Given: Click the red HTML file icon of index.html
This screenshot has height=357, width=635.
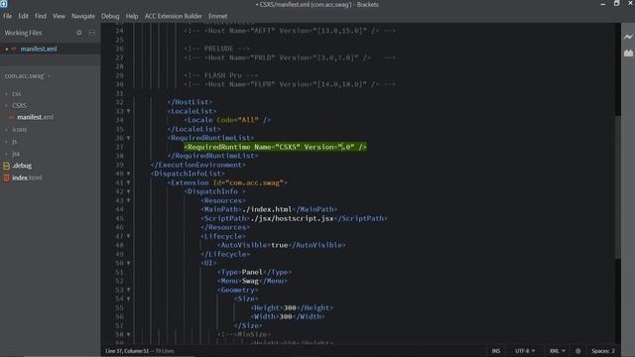Looking at the screenshot, I should pyautogui.click(x=7, y=178).
